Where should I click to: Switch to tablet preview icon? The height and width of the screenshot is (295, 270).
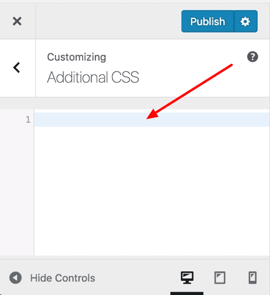(x=220, y=278)
